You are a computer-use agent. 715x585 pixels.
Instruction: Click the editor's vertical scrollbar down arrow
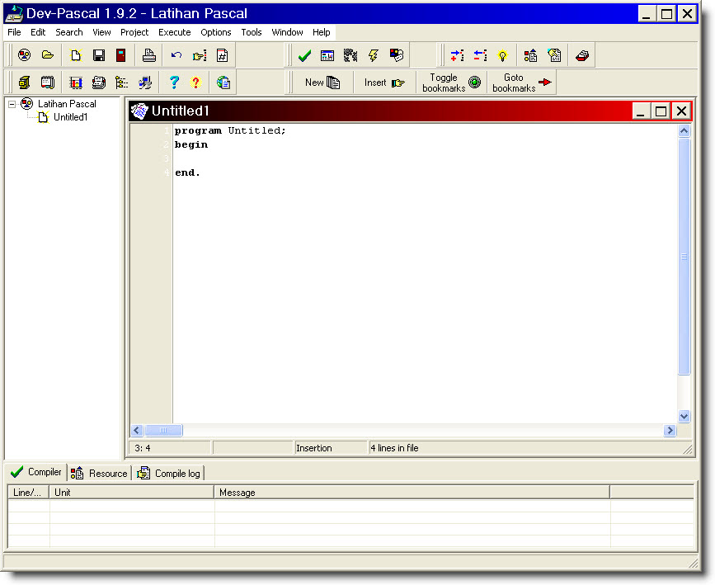click(x=684, y=417)
